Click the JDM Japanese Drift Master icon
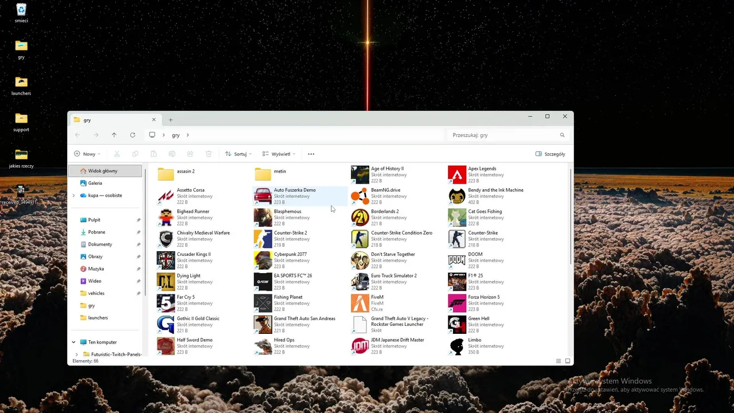The image size is (734, 413). click(360, 346)
